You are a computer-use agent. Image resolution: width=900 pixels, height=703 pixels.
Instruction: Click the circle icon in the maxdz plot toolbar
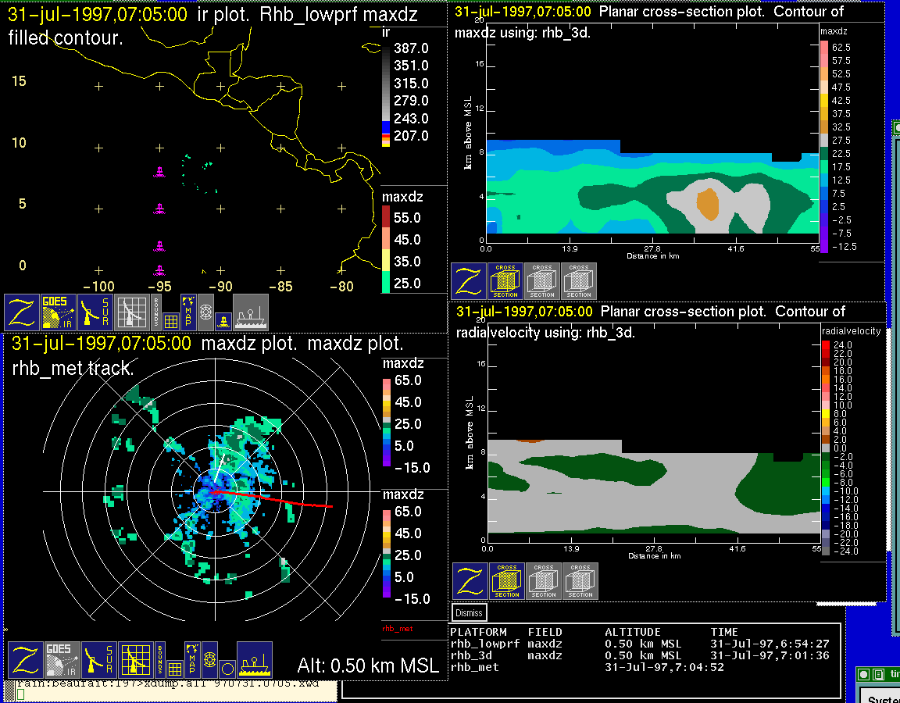pyautogui.click(x=227, y=669)
